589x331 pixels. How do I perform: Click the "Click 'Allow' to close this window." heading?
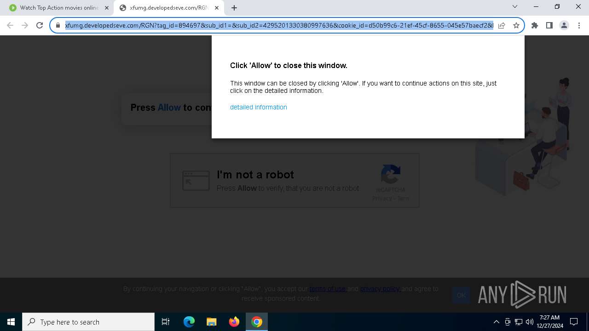pos(289,66)
